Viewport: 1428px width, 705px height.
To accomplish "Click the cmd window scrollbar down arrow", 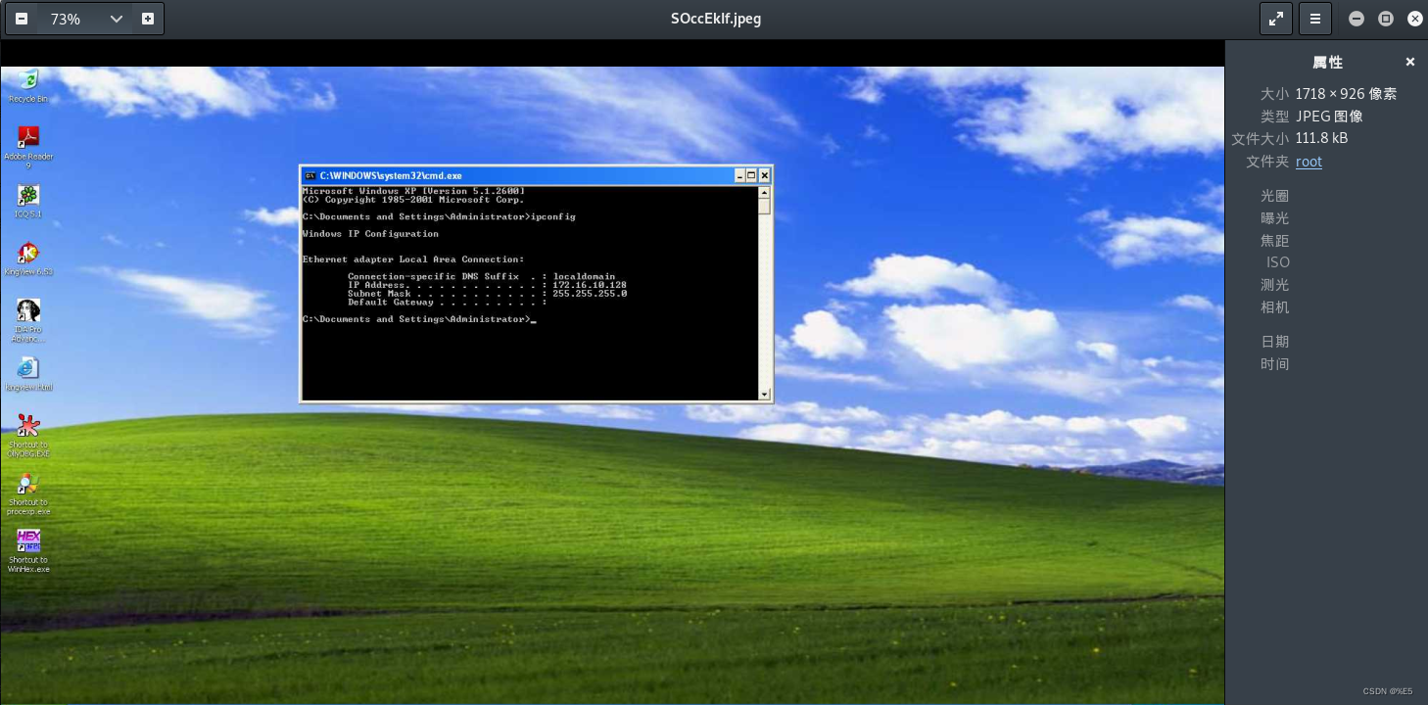I will pyautogui.click(x=765, y=395).
